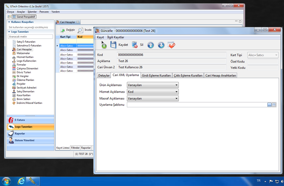Switch to Girdi Eşleme Kuralları tab
This screenshot has width=284, height=186.
[x=156, y=75]
